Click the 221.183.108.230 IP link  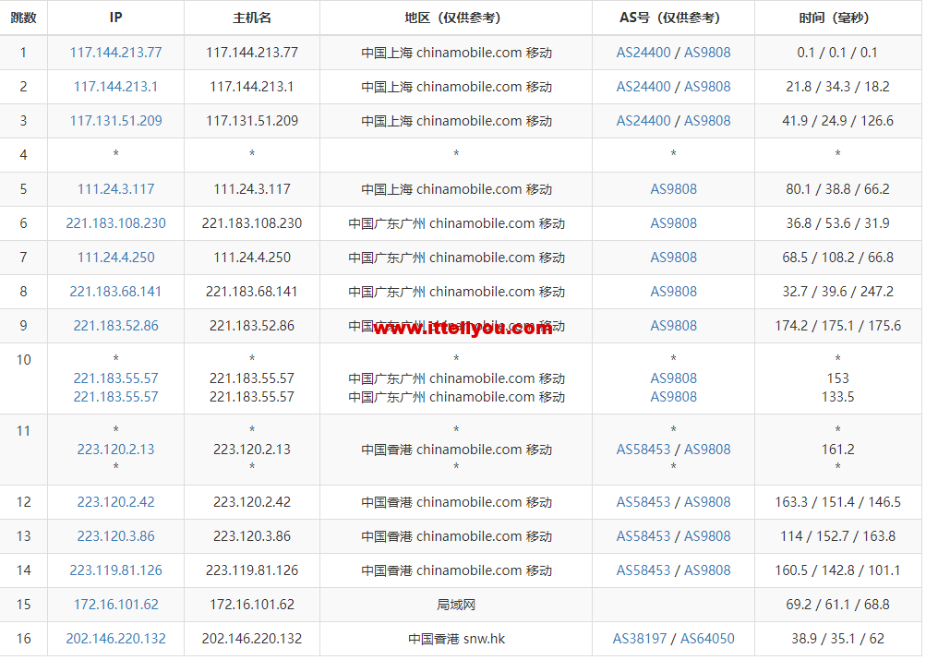(115, 223)
